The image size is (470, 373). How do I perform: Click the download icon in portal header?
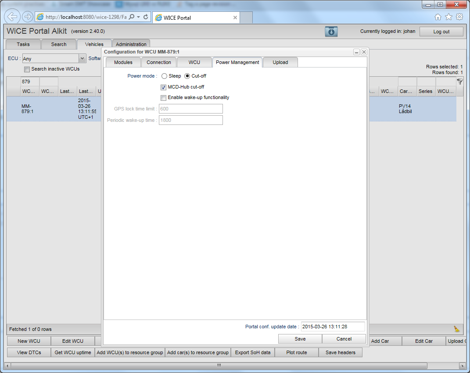tap(331, 32)
